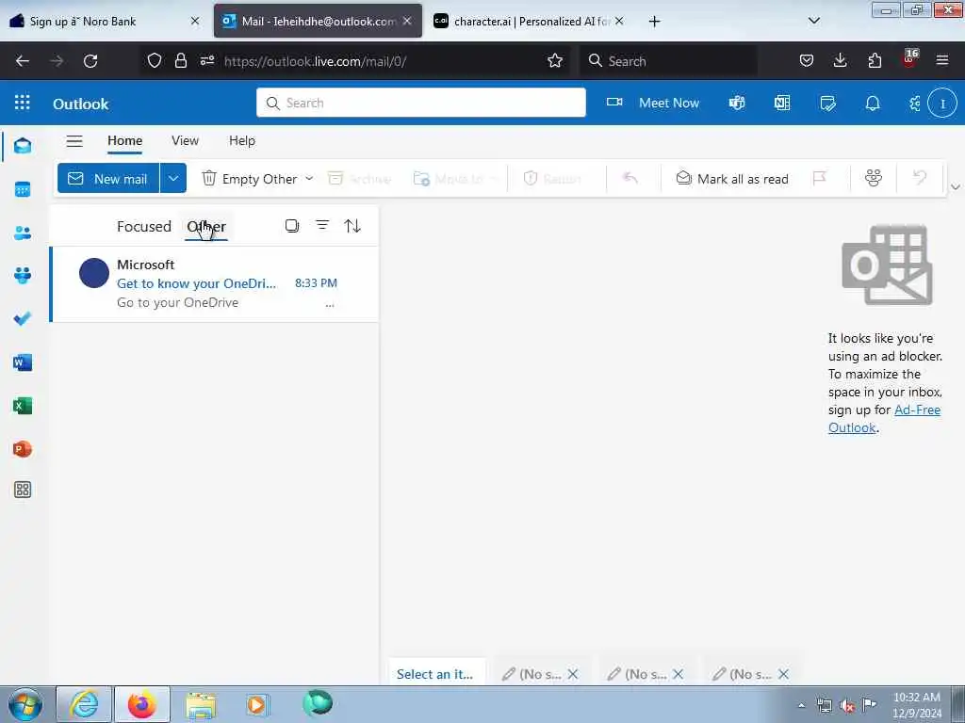The width and height of the screenshot is (965, 723).
Task: Click the Groups icon in ribbon
Action: click(x=874, y=178)
